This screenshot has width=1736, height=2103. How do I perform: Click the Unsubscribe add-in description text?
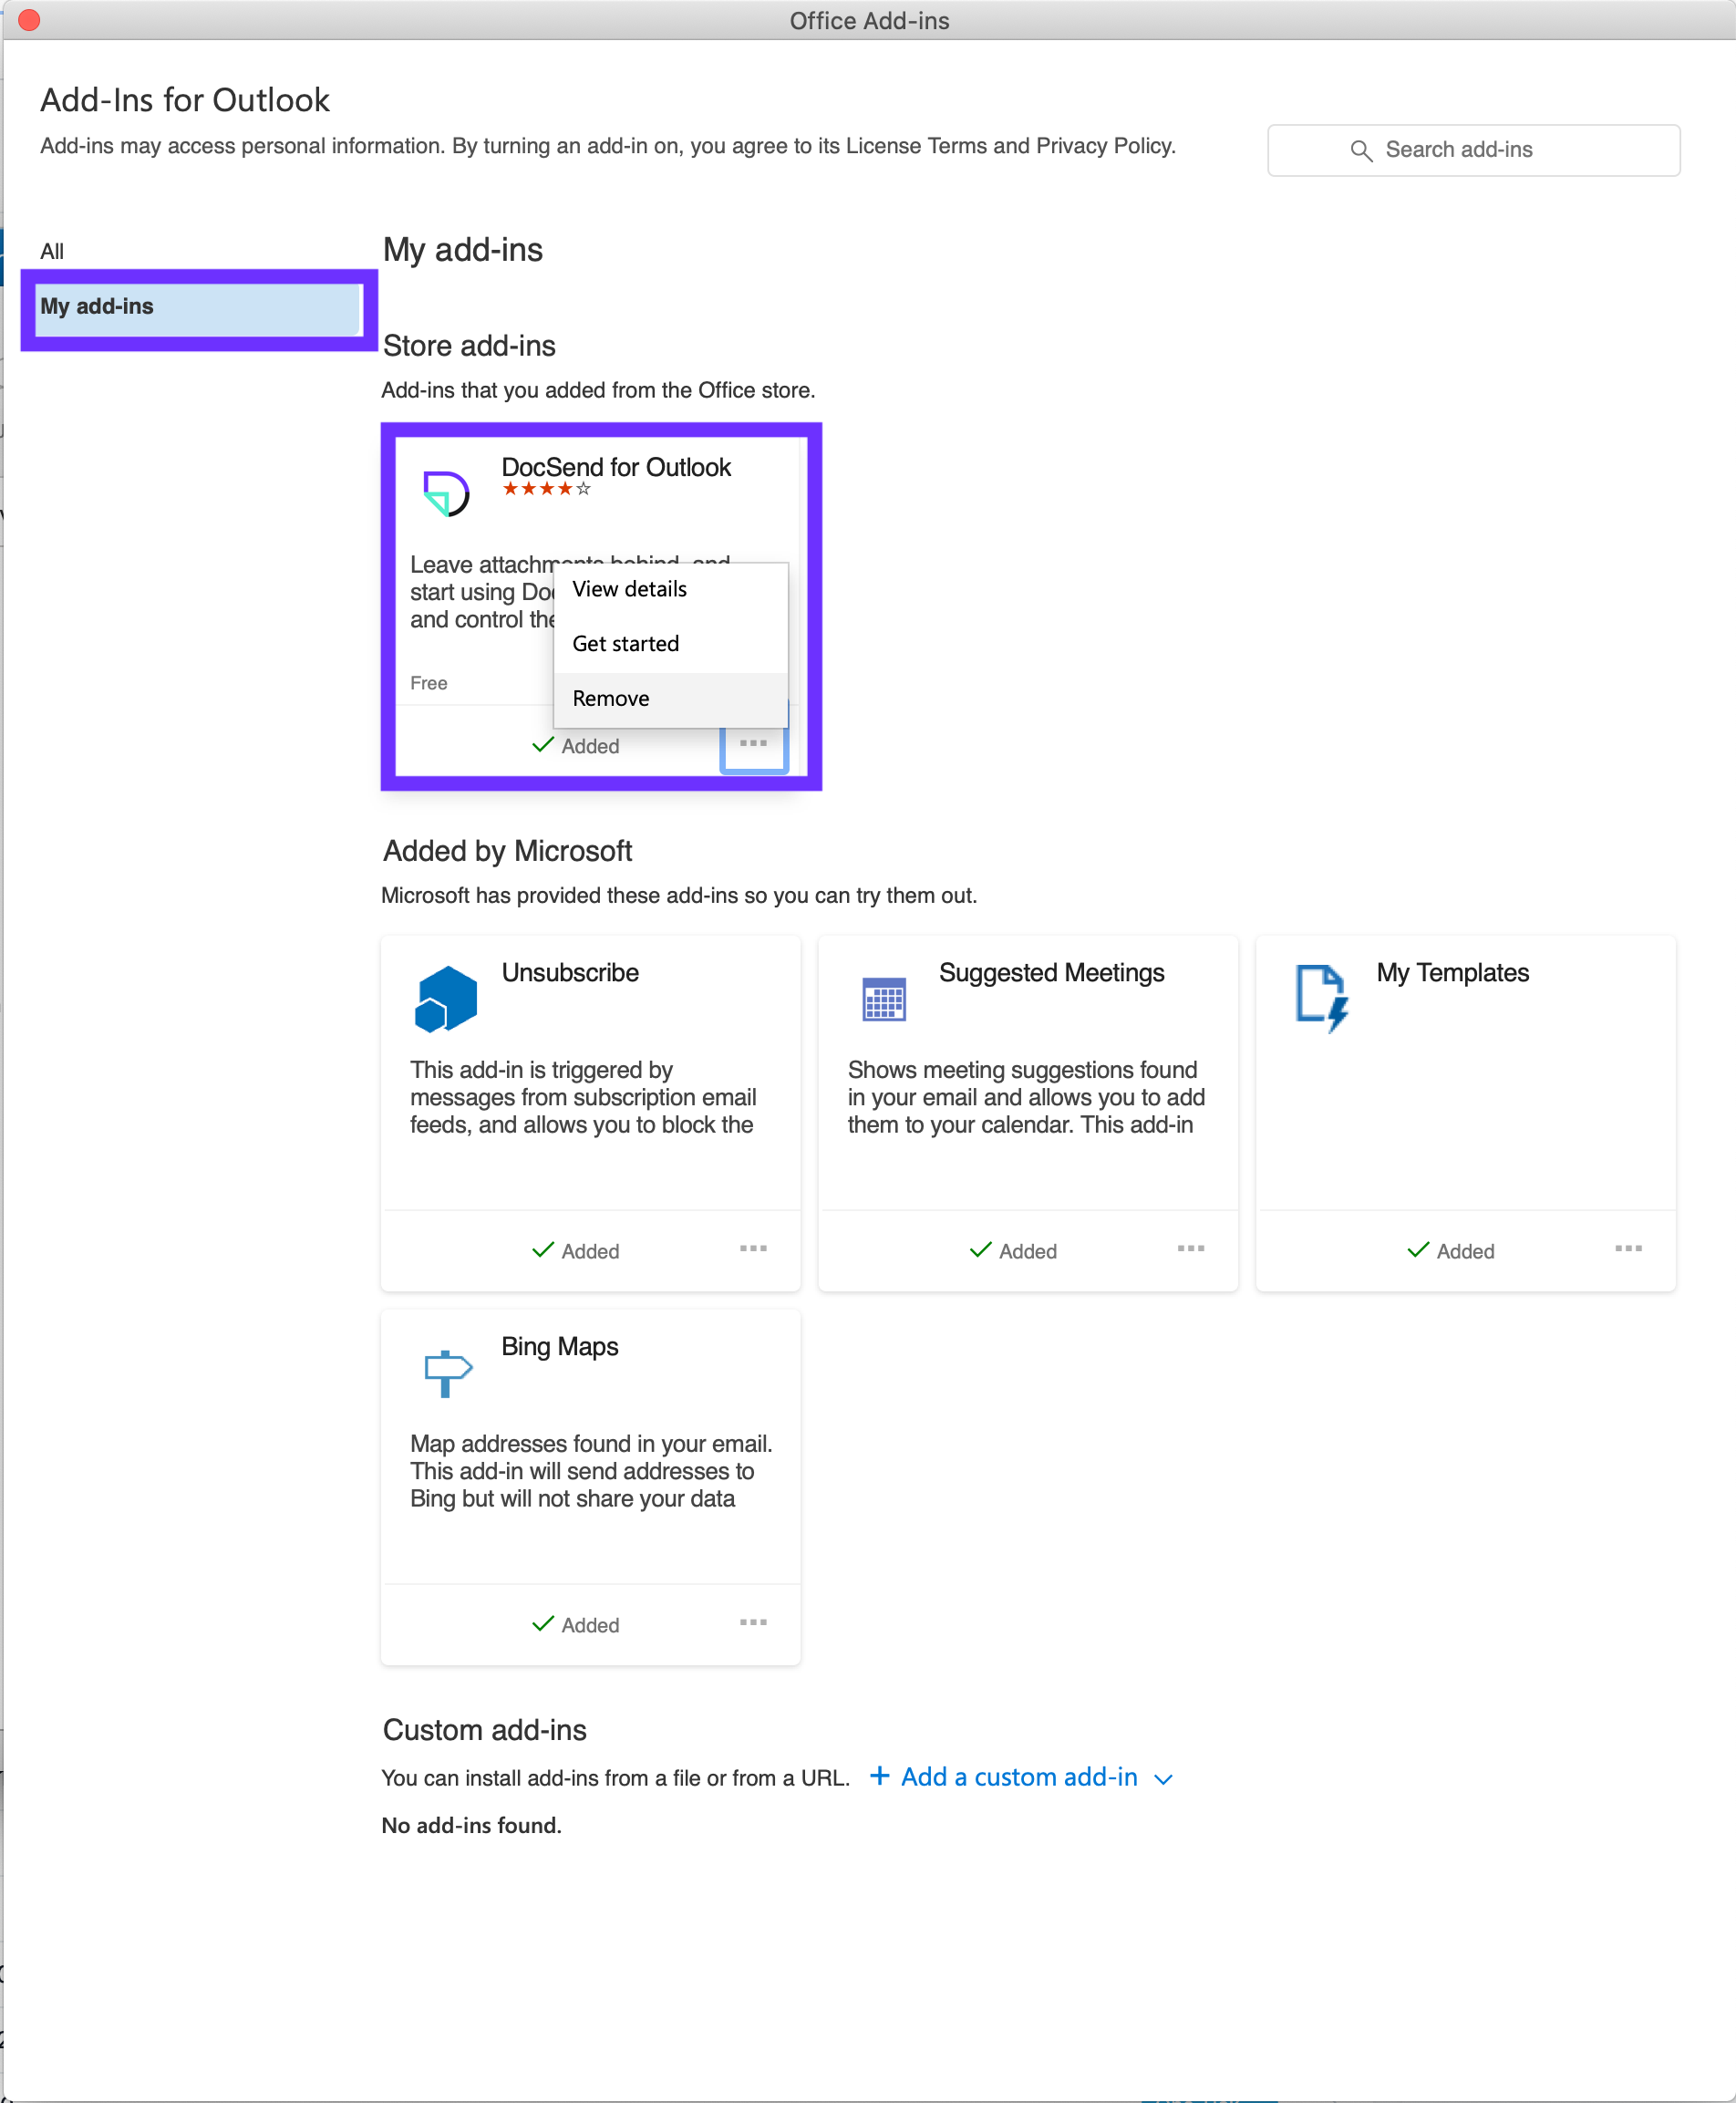pyautogui.click(x=583, y=1097)
